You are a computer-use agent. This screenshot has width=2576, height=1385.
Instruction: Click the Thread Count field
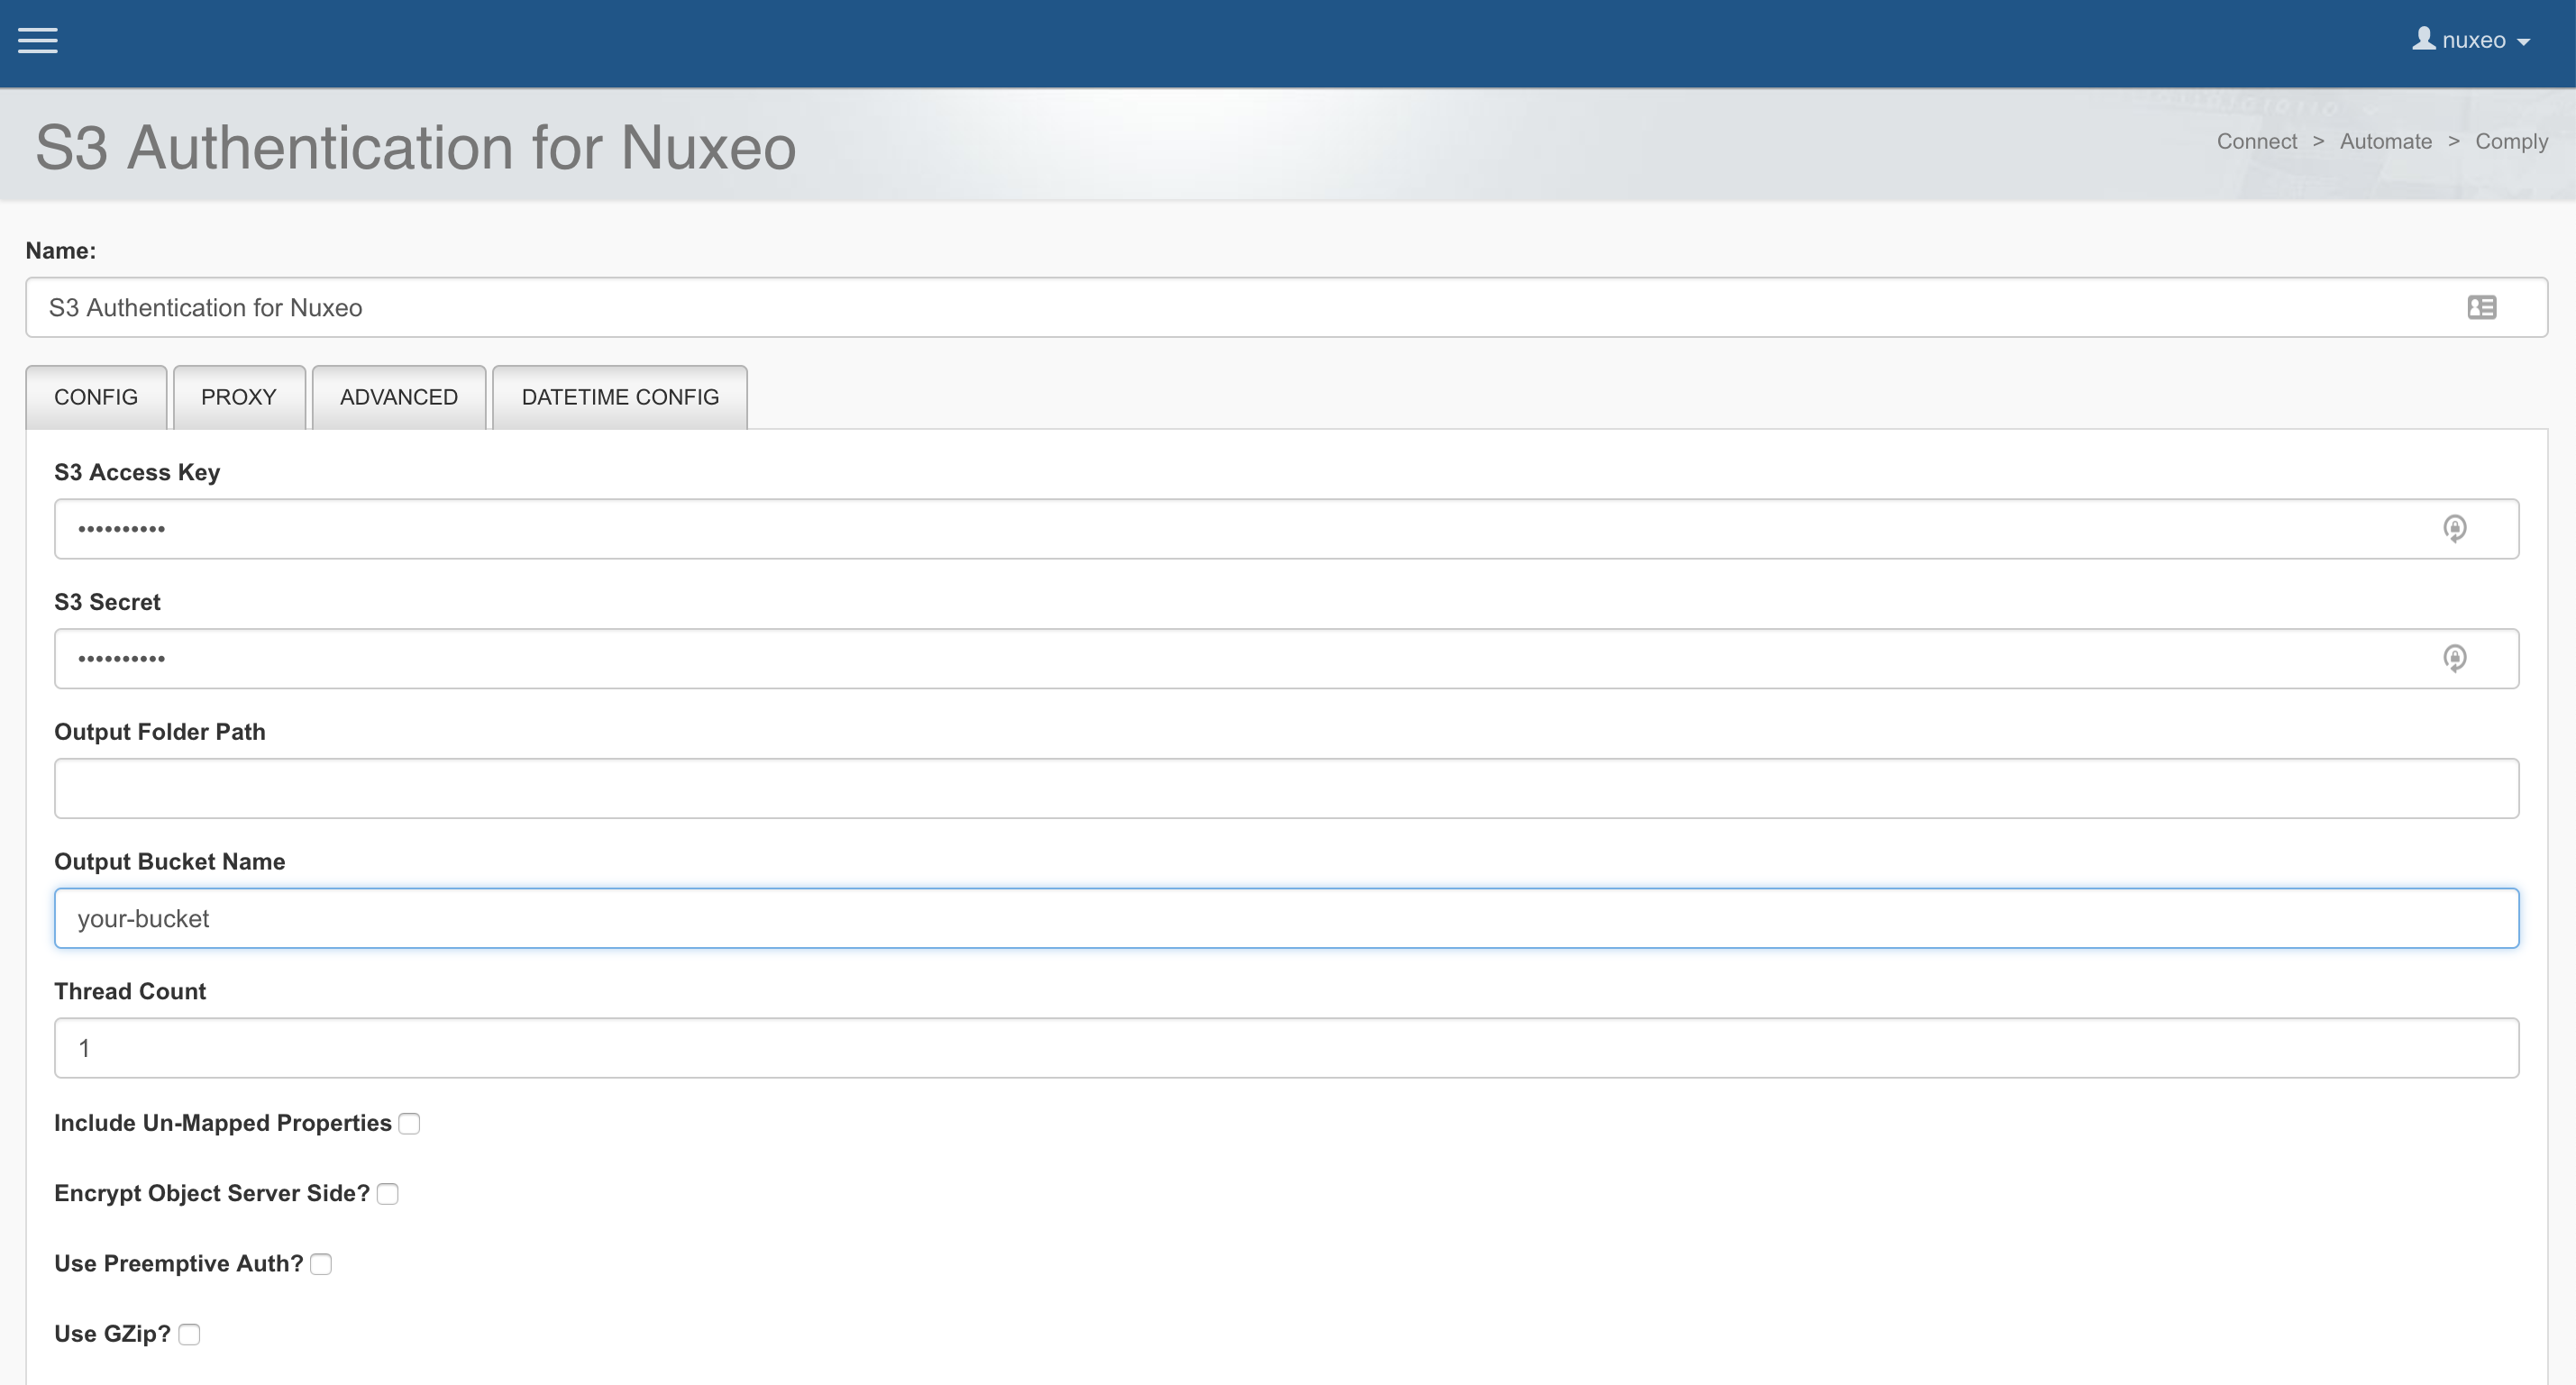click(x=1286, y=1048)
